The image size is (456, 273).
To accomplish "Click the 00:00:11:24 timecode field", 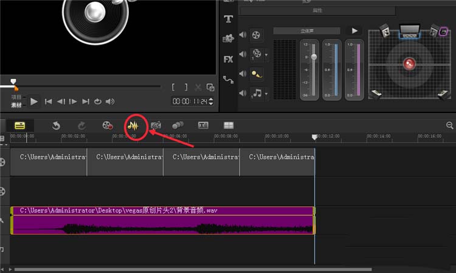I will coord(190,102).
